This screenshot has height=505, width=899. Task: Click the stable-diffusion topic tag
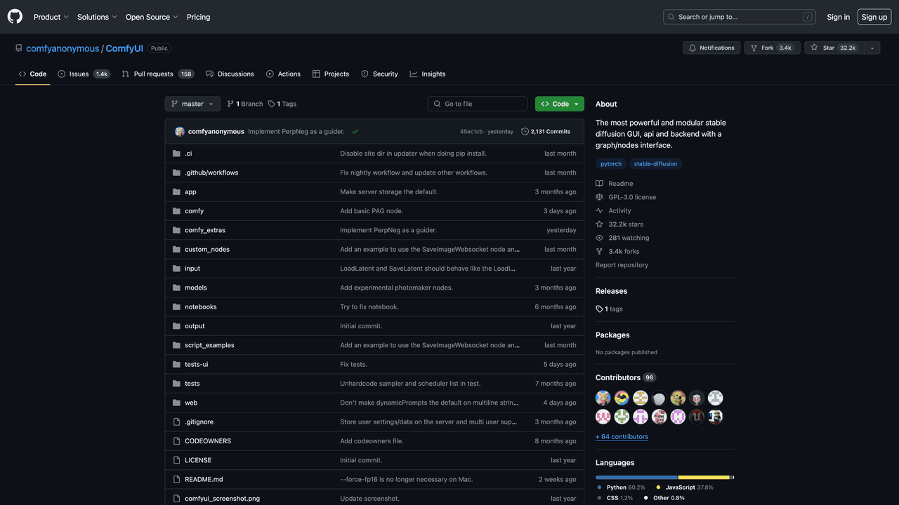click(x=655, y=164)
